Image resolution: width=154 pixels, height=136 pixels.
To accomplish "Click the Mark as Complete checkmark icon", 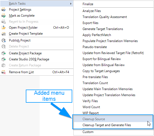I will [x=4, y=16].
